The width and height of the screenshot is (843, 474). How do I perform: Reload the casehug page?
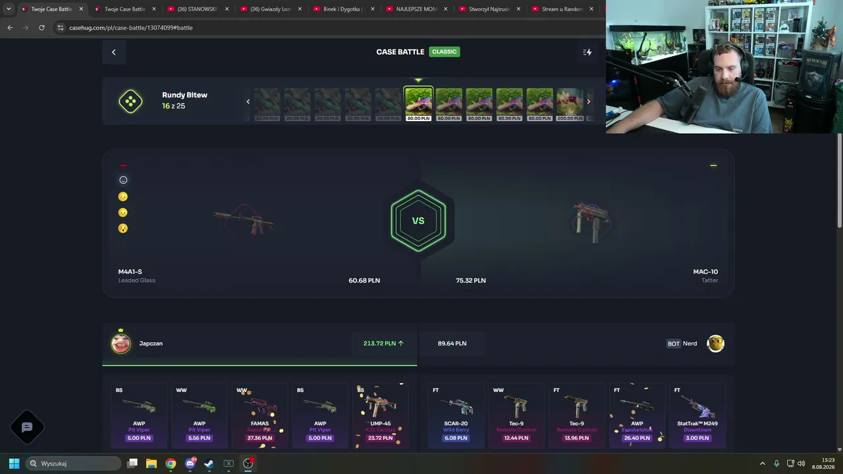tap(41, 28)
